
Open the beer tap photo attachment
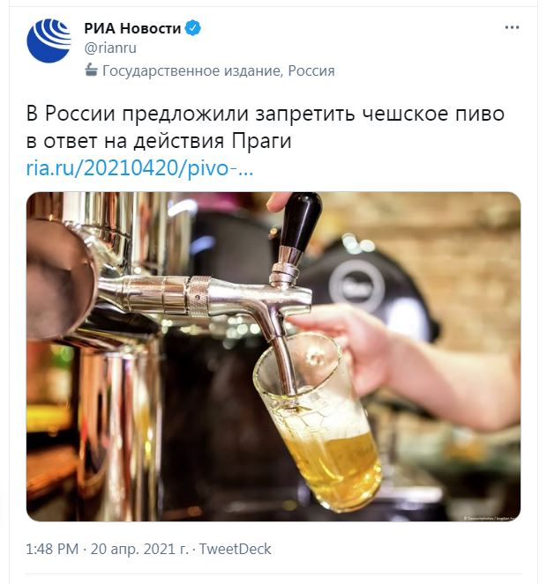click(x=273, y=357)
